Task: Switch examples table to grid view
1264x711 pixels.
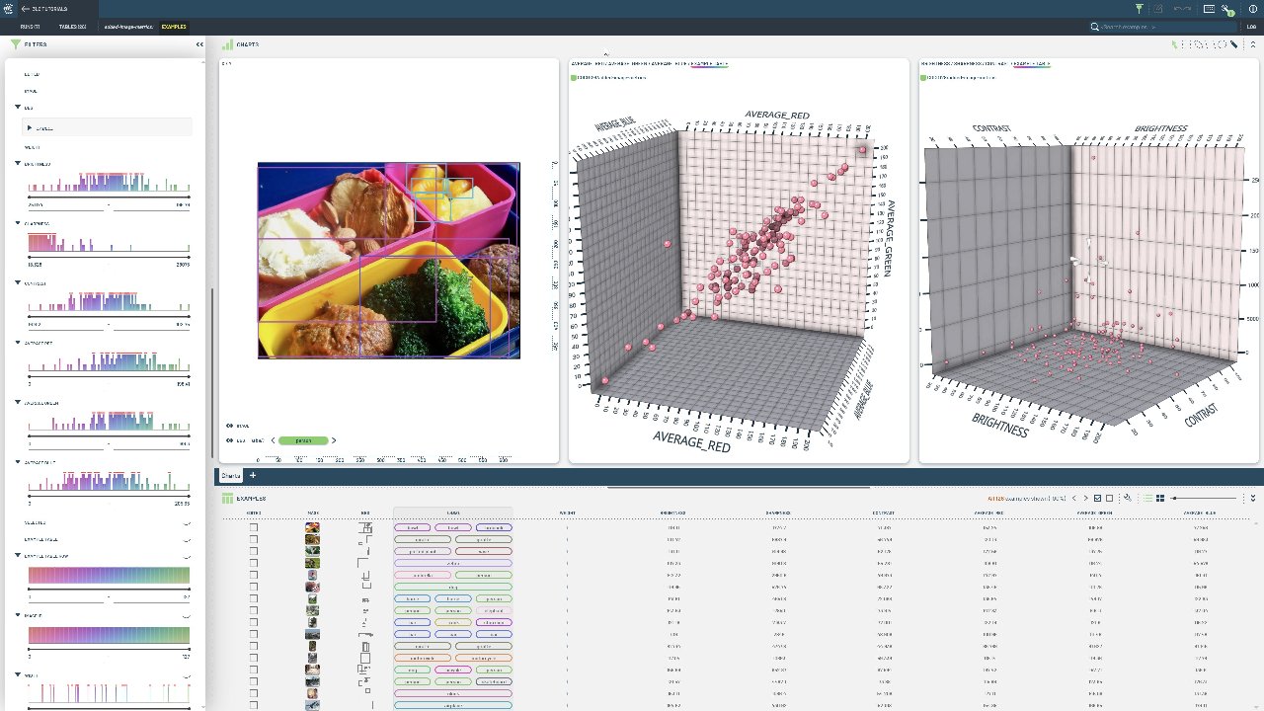Action: pyautogui.click(x=1160, y=499)
